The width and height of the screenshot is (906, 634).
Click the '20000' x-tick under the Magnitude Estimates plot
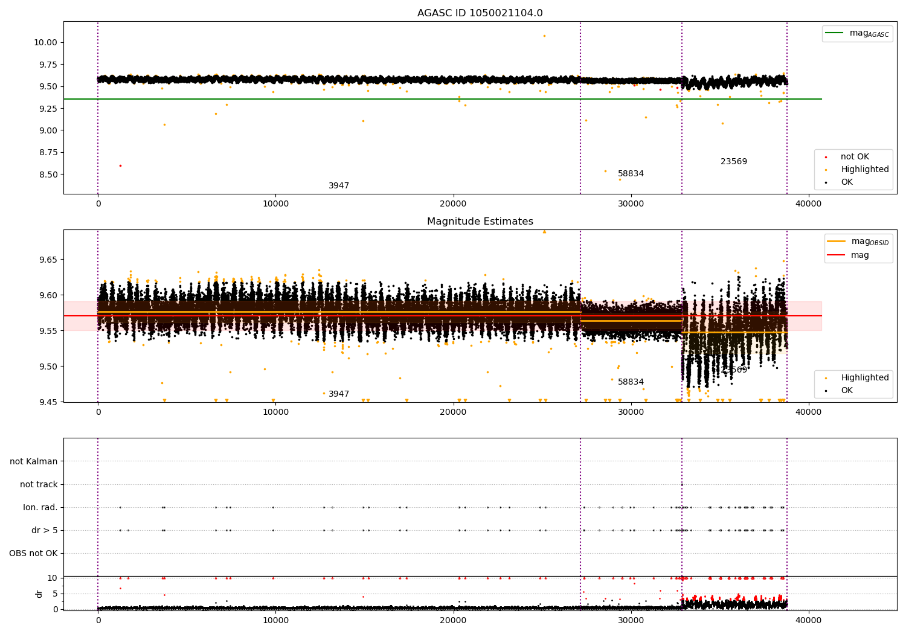[454, 412]
